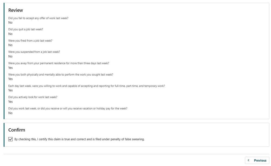Click the 'Were you fired' question text

[30, 41]
